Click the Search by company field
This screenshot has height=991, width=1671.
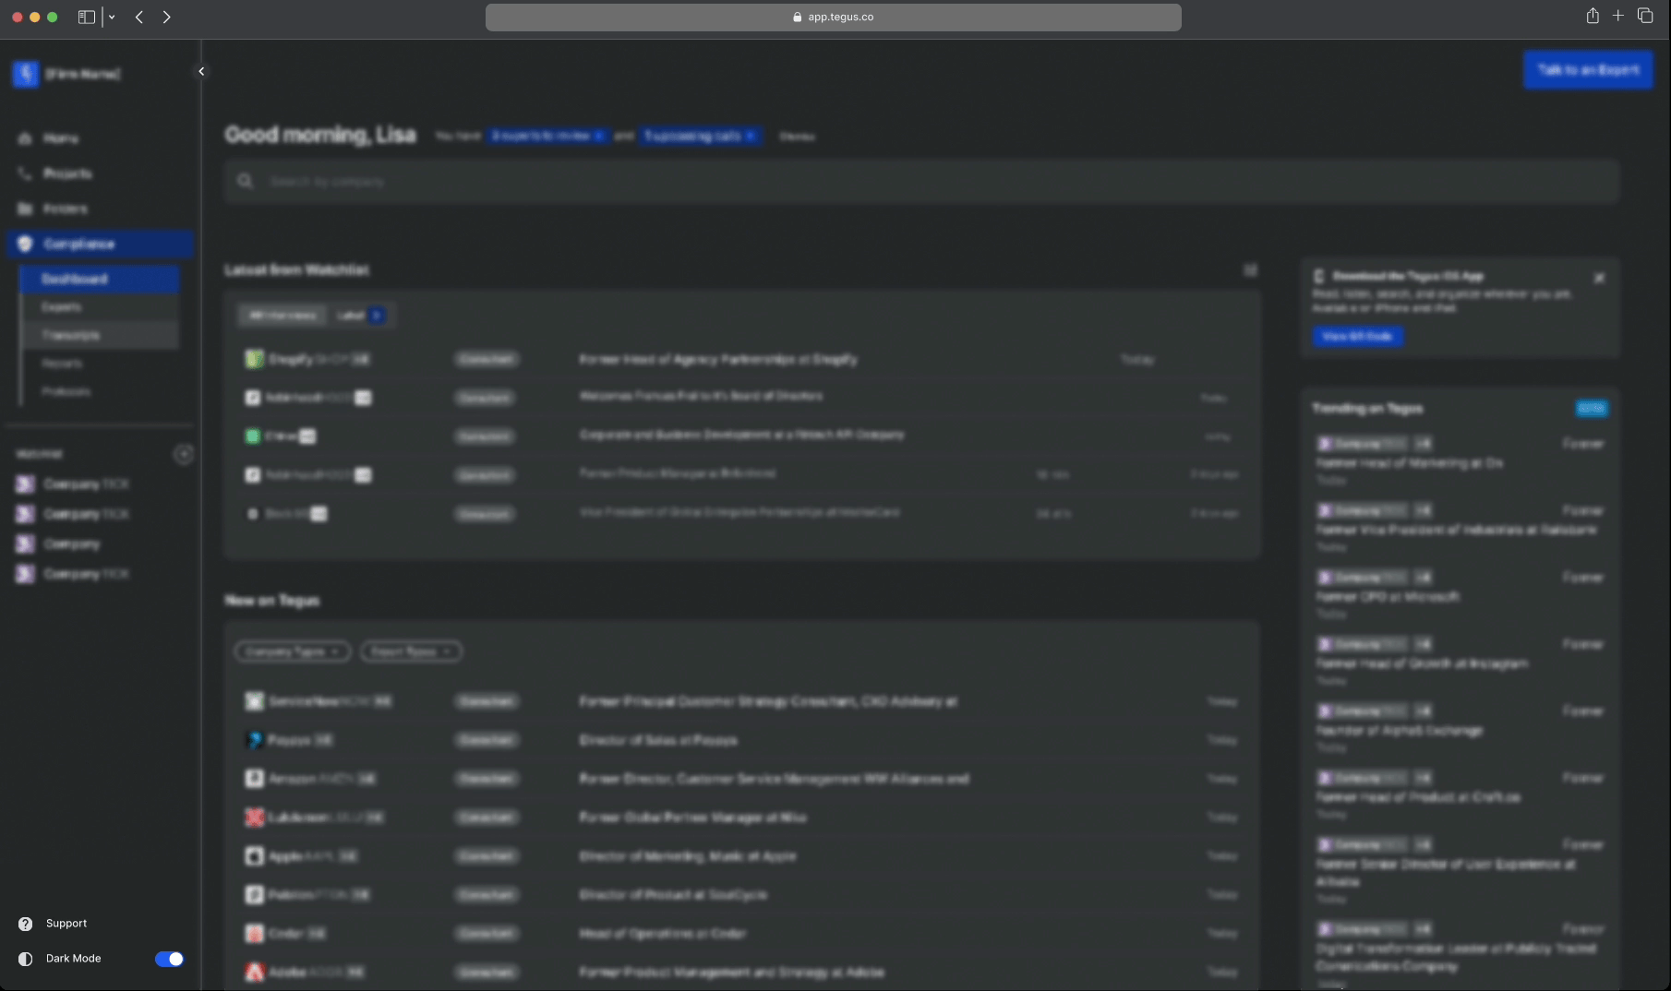click(x=921, y=182)
